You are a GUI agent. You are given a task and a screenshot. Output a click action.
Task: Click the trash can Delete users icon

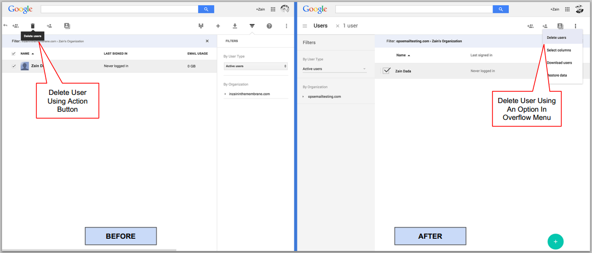[33, 26]
